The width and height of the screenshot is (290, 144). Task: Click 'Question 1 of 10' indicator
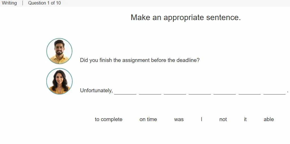(44, 3)
